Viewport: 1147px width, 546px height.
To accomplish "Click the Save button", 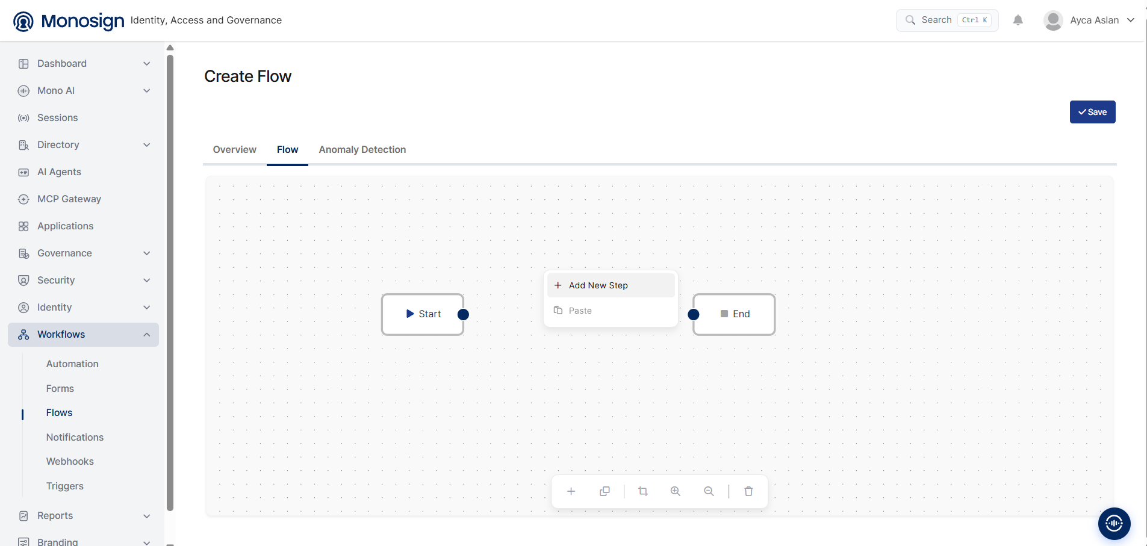I will (1092, 112).
